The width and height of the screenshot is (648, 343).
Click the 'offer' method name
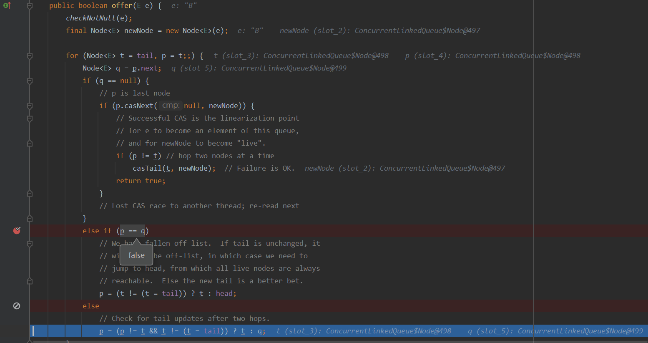click(122, 5)
